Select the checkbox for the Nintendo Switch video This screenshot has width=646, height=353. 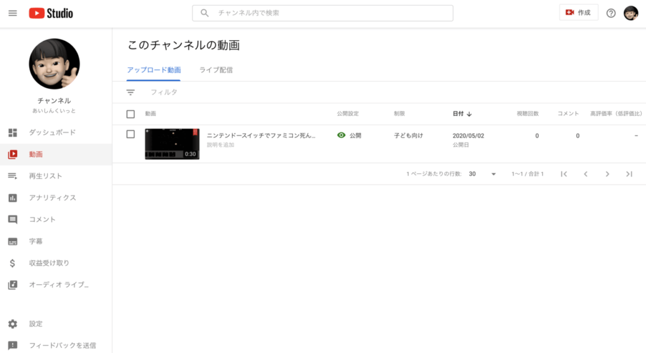(x=131, y=134)
